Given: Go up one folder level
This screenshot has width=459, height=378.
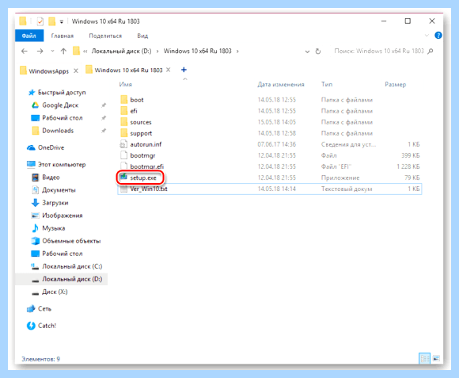Looking at the screenshot, I should tap(63, 52).
